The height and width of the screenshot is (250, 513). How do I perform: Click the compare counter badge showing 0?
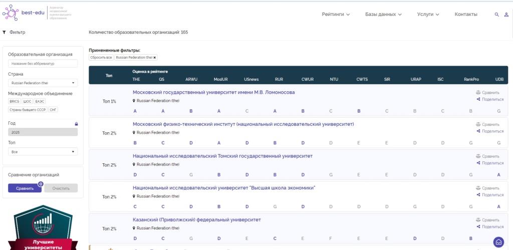[41, 184]
